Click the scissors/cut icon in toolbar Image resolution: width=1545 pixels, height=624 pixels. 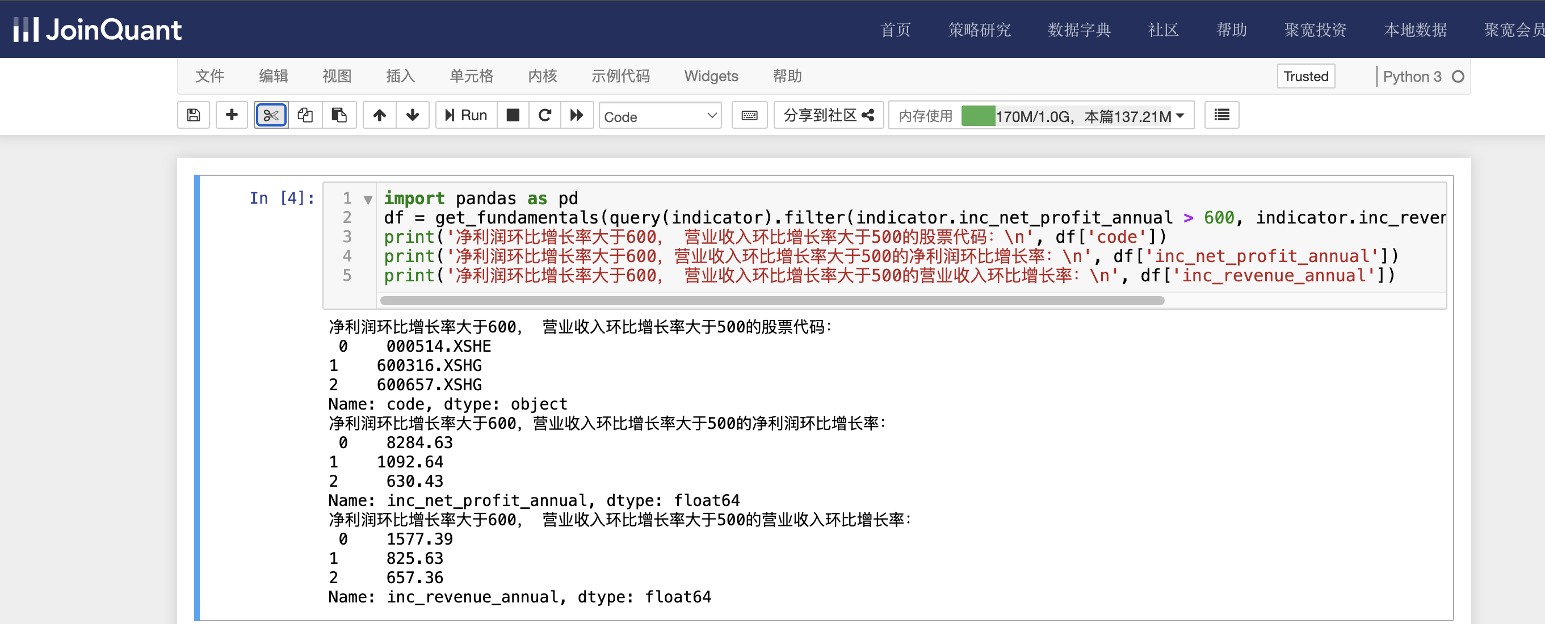click(272, 116)
